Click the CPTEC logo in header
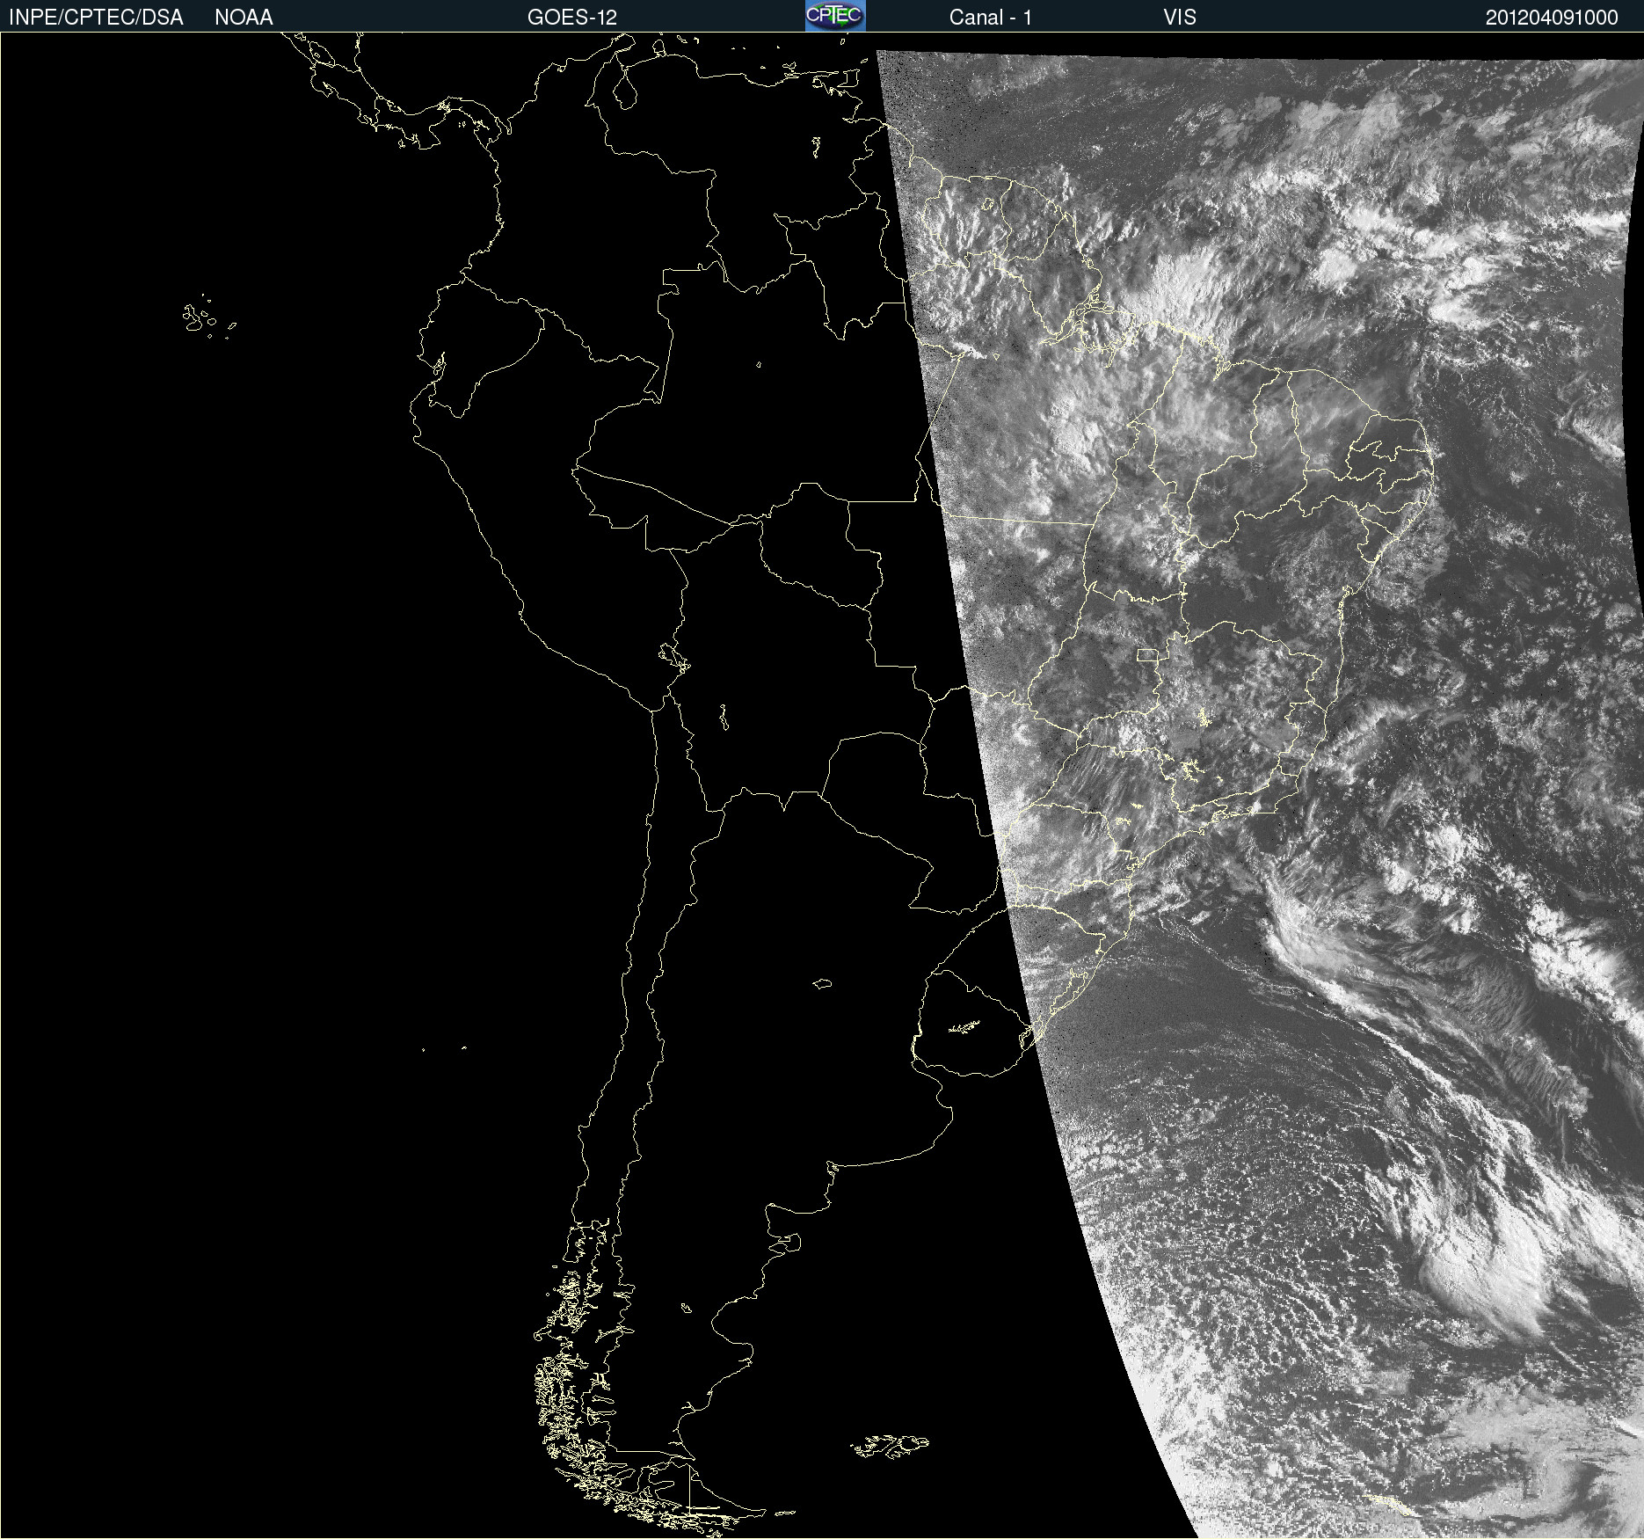 (835, 16)
